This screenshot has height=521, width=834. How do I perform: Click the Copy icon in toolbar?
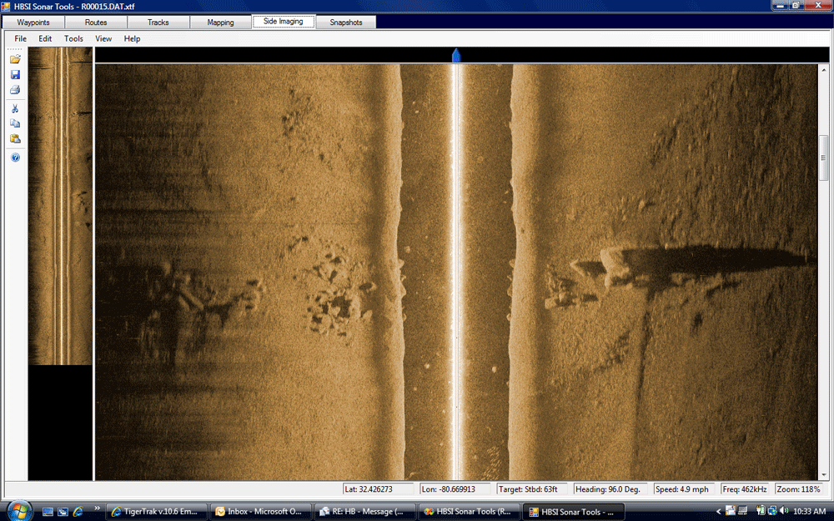(x=15, y=123)
